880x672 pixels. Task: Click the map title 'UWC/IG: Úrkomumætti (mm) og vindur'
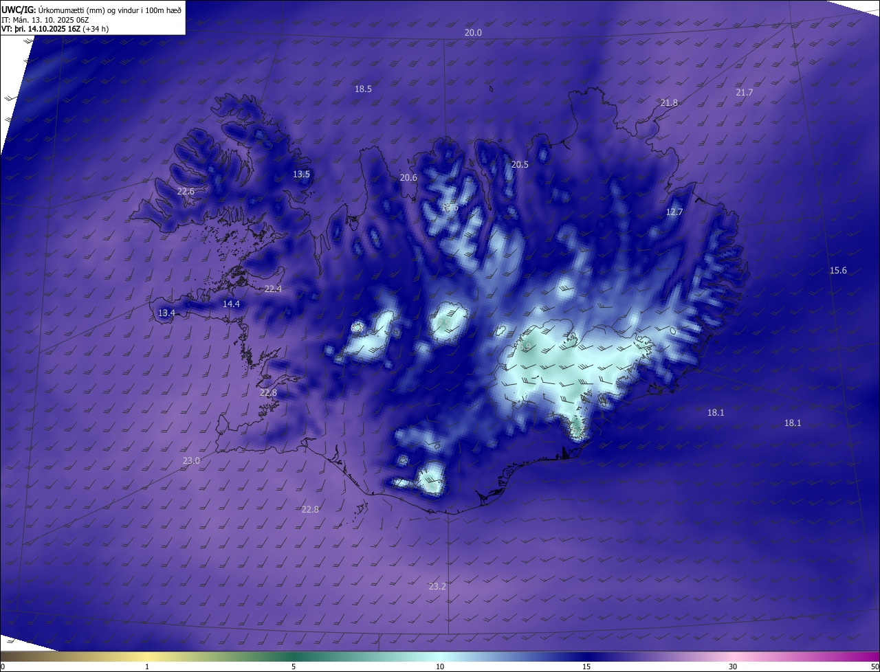pyautogui.click(x=91, y=9)
